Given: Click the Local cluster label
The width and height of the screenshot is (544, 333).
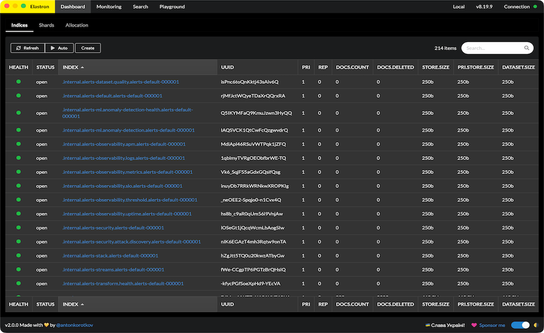Looking at the screenshot, I should pyautogui.click(x=459, y=6).
